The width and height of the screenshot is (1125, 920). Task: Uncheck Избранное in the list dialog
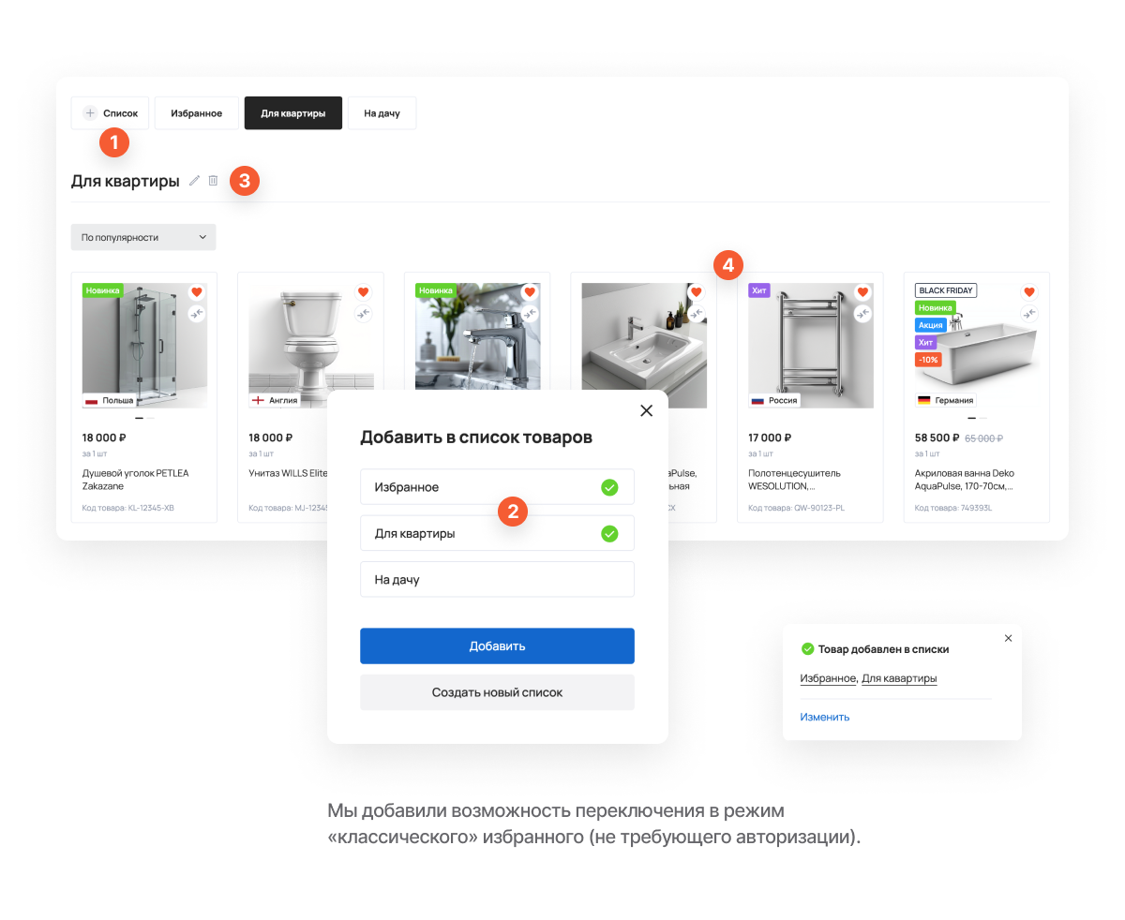point(609,487)
